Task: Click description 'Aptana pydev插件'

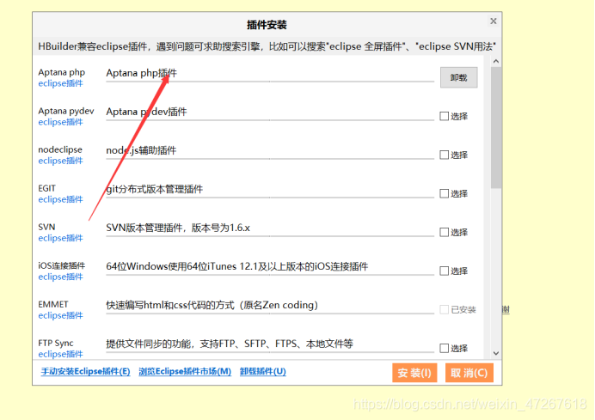Action: click(x=146, y=112)
